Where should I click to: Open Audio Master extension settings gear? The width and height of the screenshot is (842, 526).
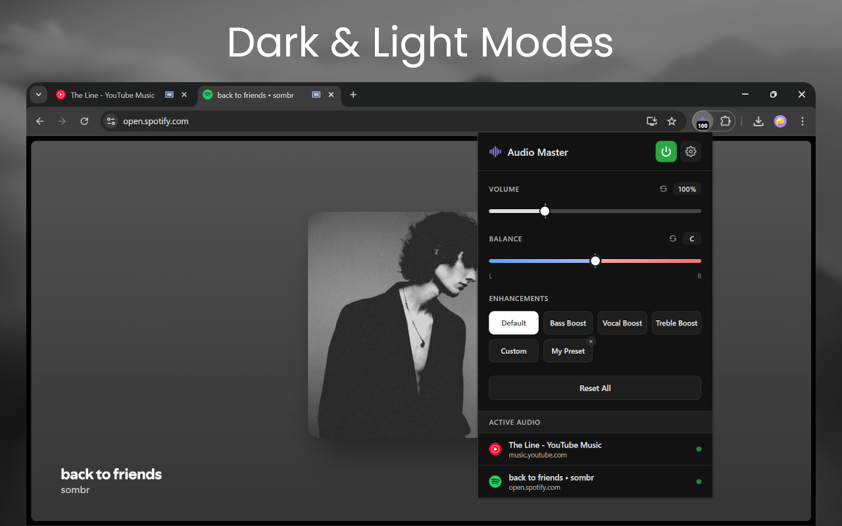(x=691, y=151)
